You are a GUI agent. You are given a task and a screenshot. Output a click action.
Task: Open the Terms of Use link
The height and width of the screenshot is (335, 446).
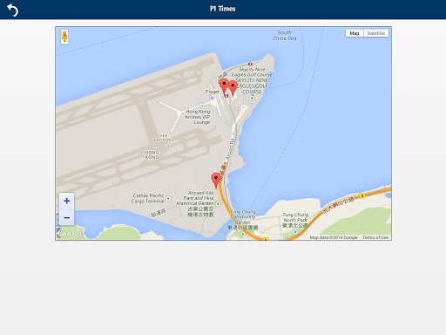click(375, 237)
